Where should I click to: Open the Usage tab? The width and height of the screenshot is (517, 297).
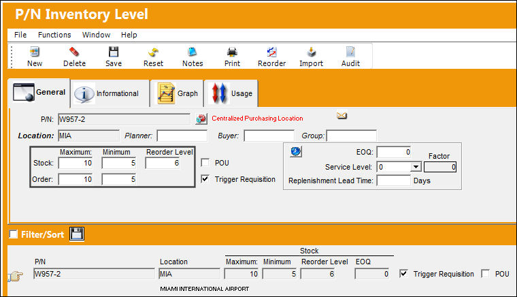click(x=231, y=94)
